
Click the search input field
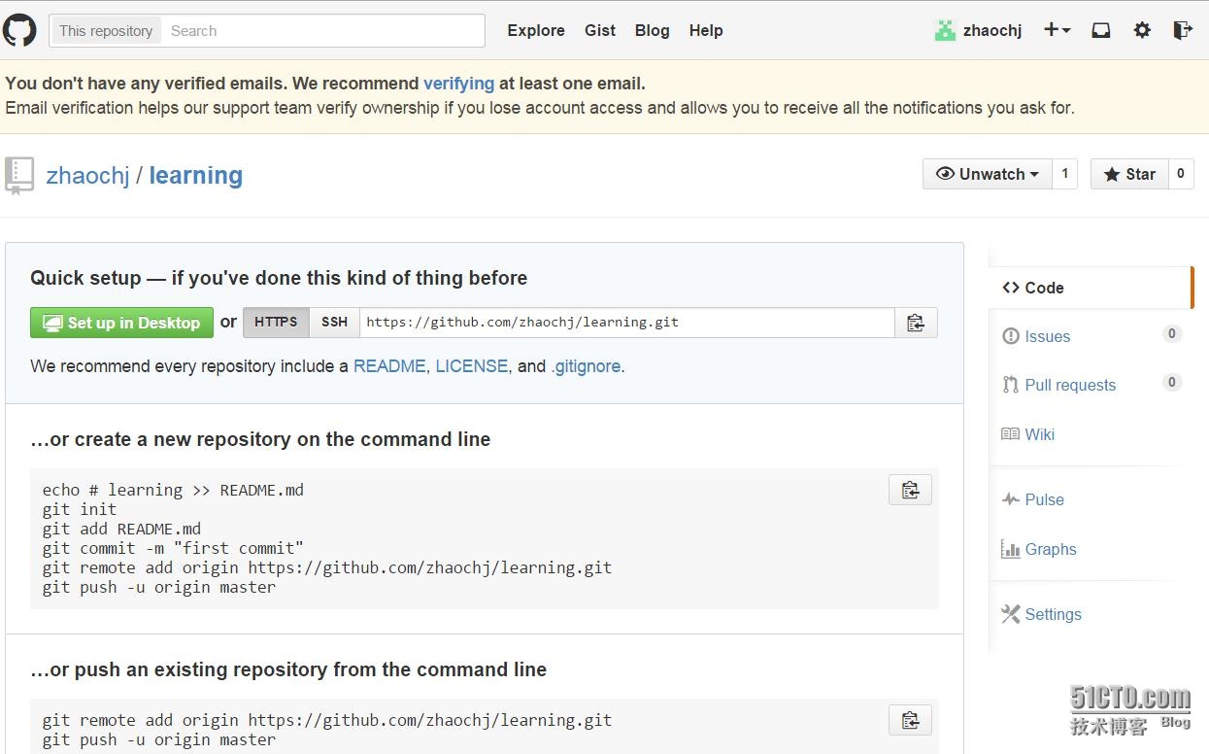pos(322,31)
